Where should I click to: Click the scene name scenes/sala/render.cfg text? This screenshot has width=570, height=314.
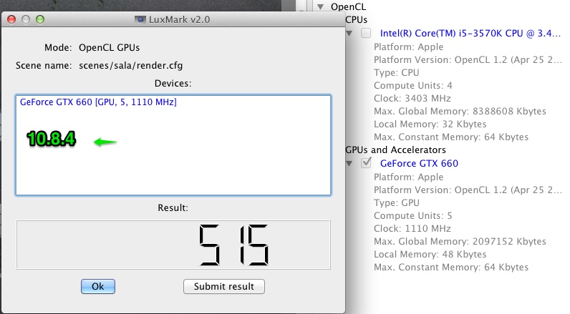coord(131,66)
